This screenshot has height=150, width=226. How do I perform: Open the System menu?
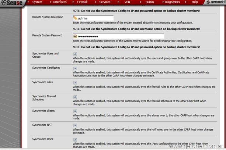point(37,2)
